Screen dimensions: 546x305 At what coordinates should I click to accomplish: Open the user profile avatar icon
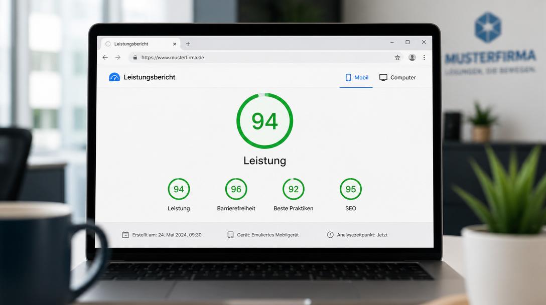[x=412, y=58]
